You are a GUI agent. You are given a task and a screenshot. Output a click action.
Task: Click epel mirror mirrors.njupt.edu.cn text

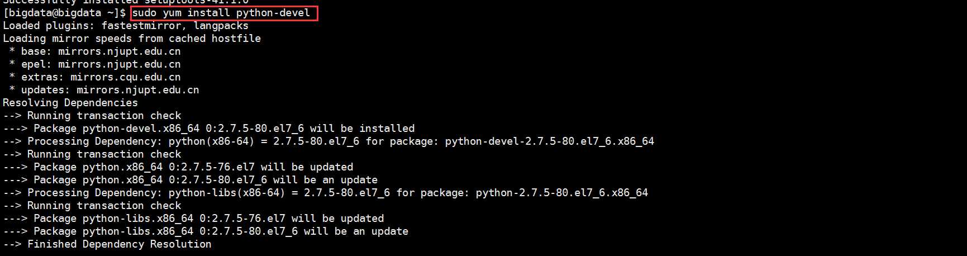(119, 64)
